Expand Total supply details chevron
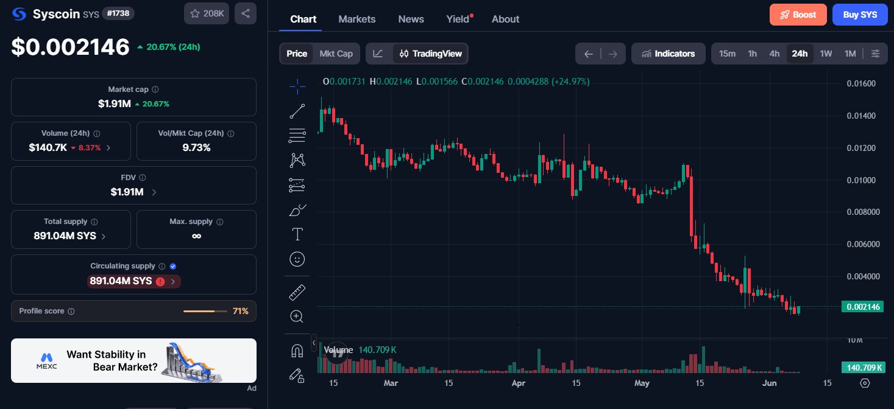The width and height of the screenshot is (894, 409). click(x=103, y=236)
